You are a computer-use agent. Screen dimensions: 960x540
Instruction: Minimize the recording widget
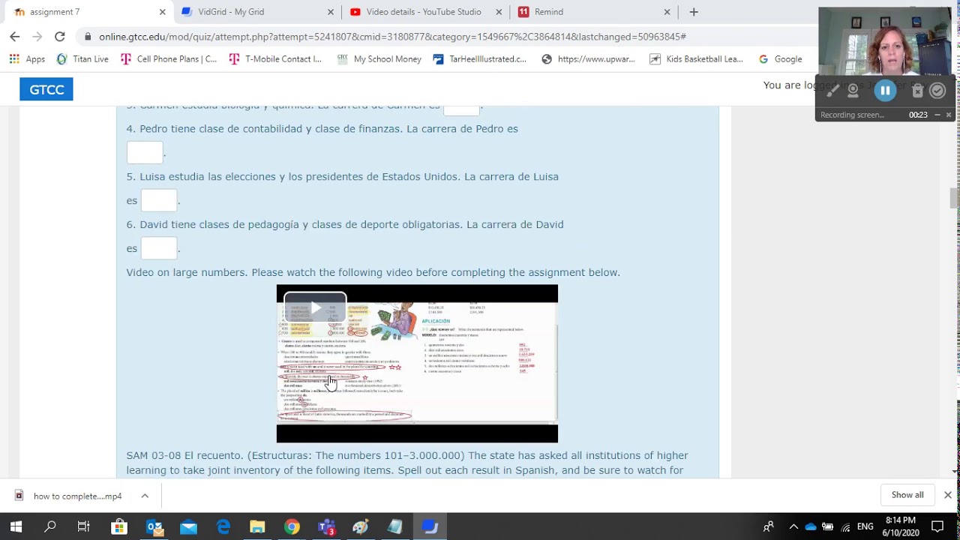click(x=937, y=115)
